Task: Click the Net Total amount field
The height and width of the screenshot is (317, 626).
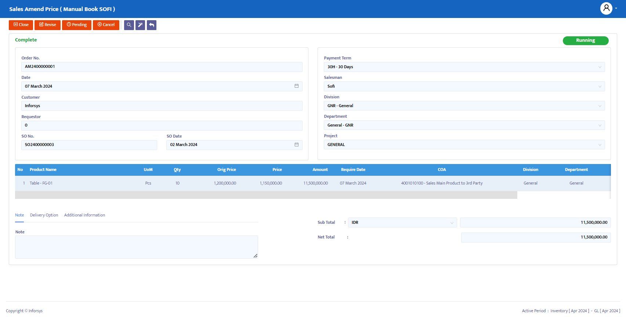Action: [x=536, y=237]
